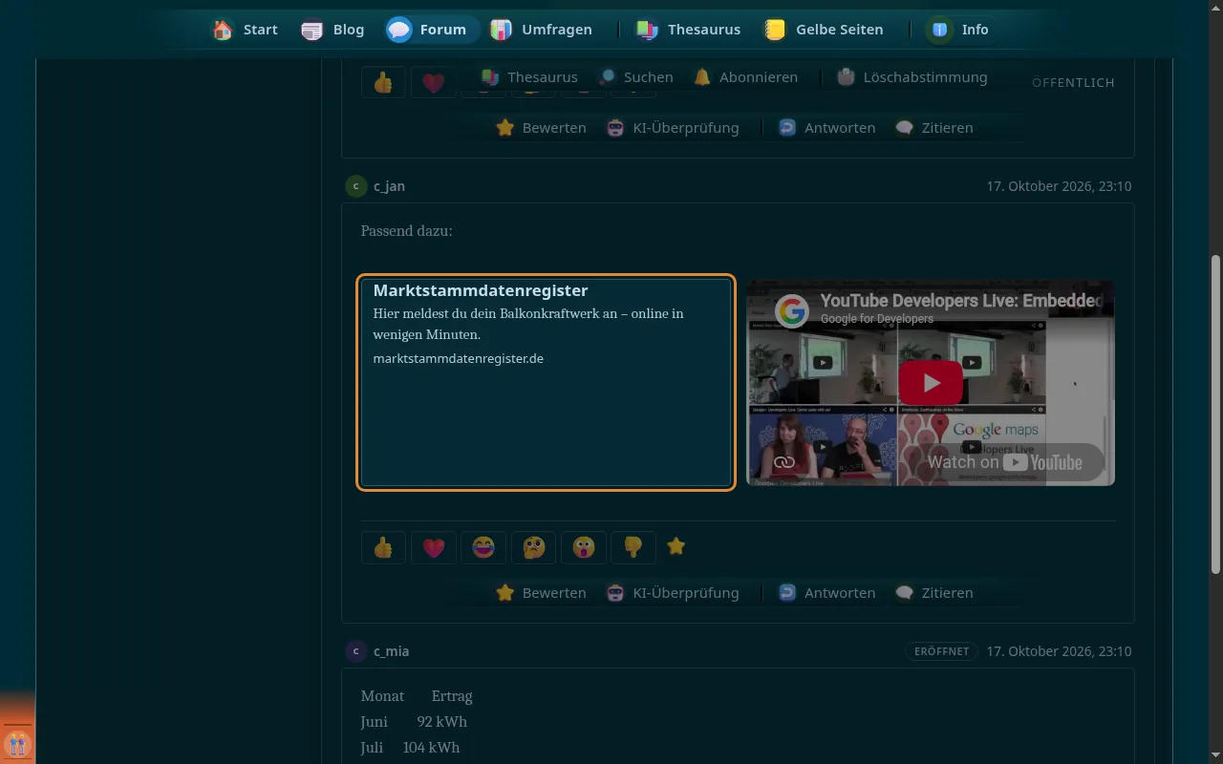Click the ÖFFENTLICH visibility label
The height and width of the screenshot is (764, 1223).
1073,83
